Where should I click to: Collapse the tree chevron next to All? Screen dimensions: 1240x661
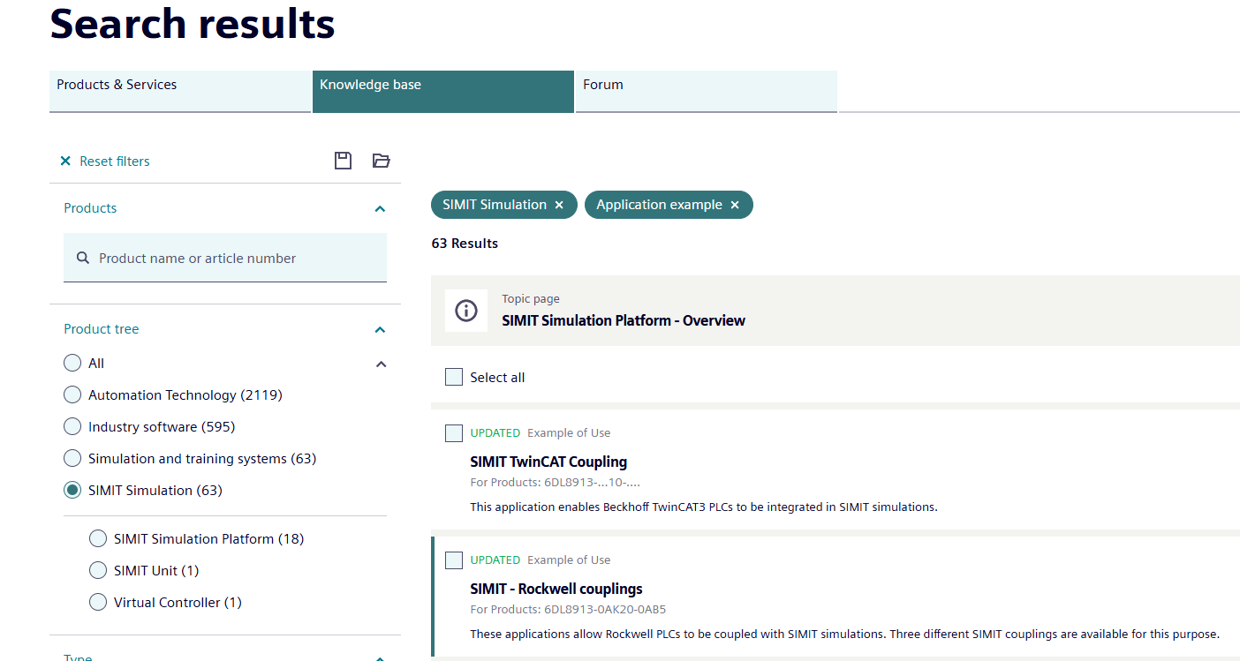381,364
